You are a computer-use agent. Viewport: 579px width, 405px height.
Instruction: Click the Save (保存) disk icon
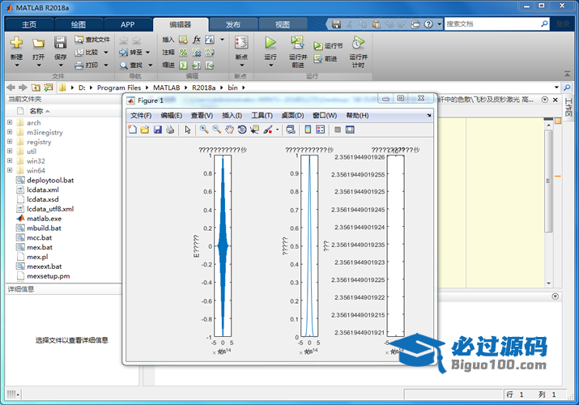(60, 42)
